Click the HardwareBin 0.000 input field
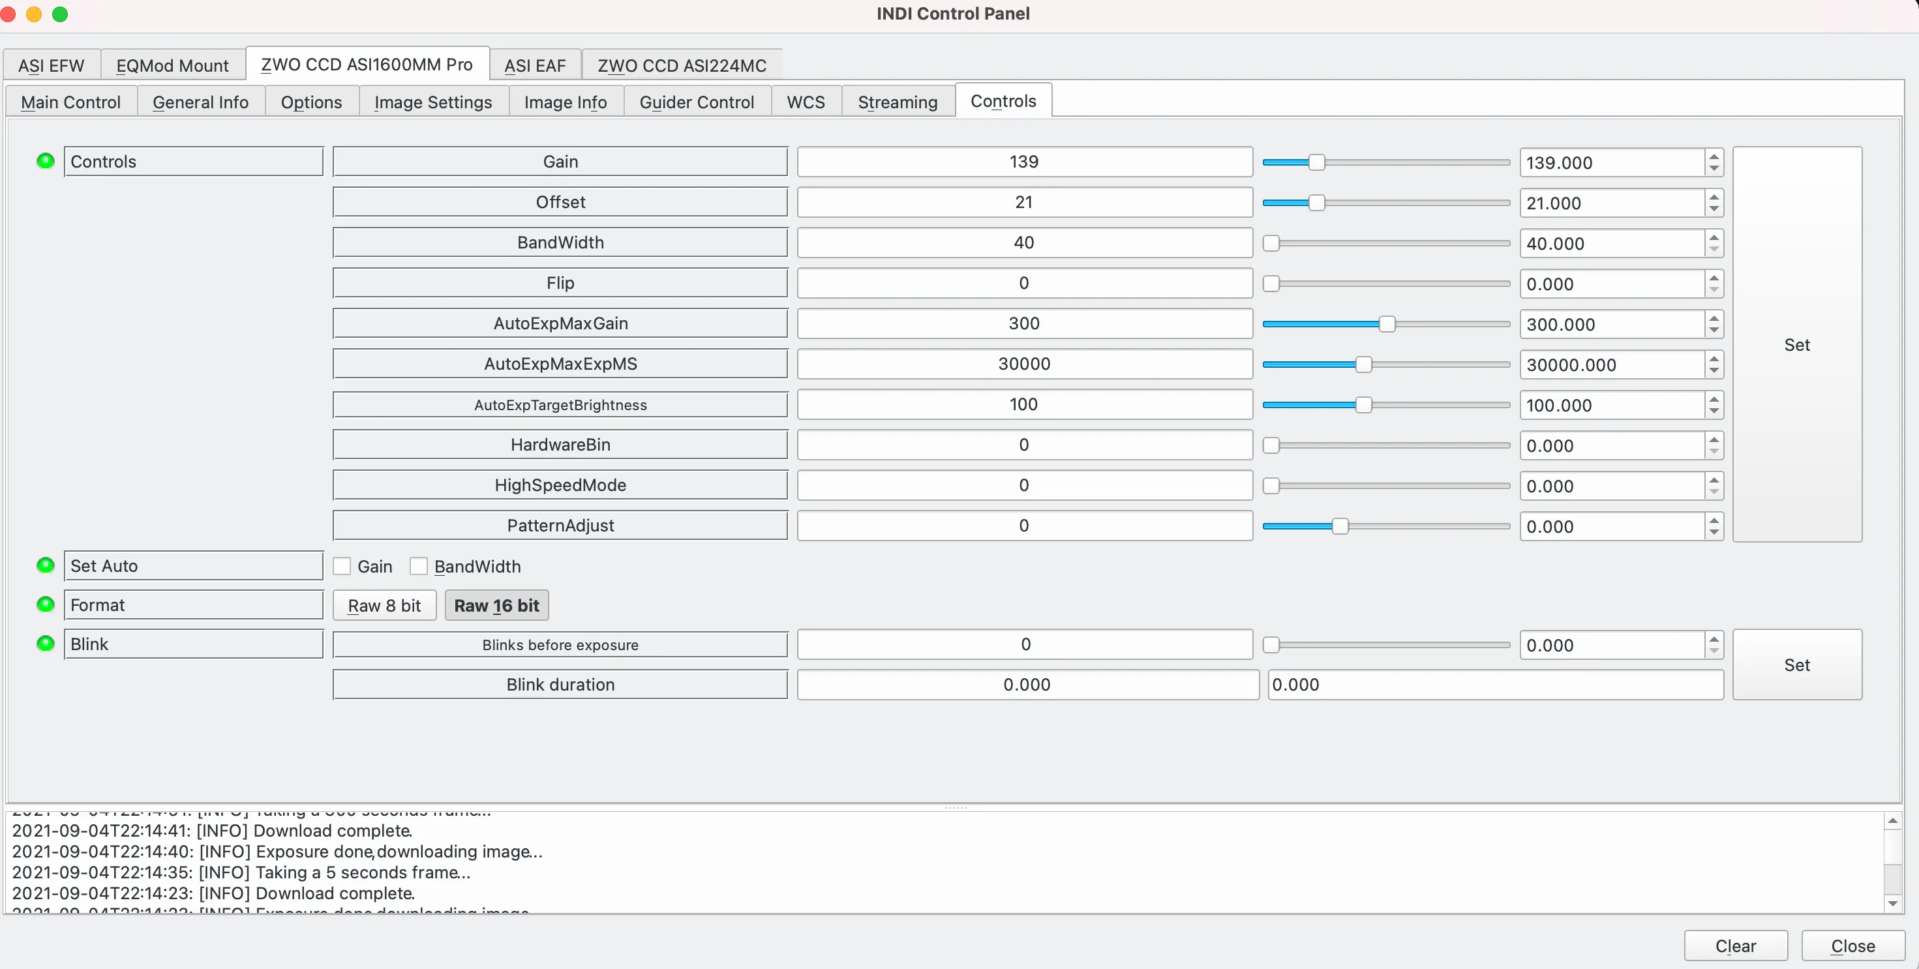Viewport: 1919px width, 969px height. 1612,445
